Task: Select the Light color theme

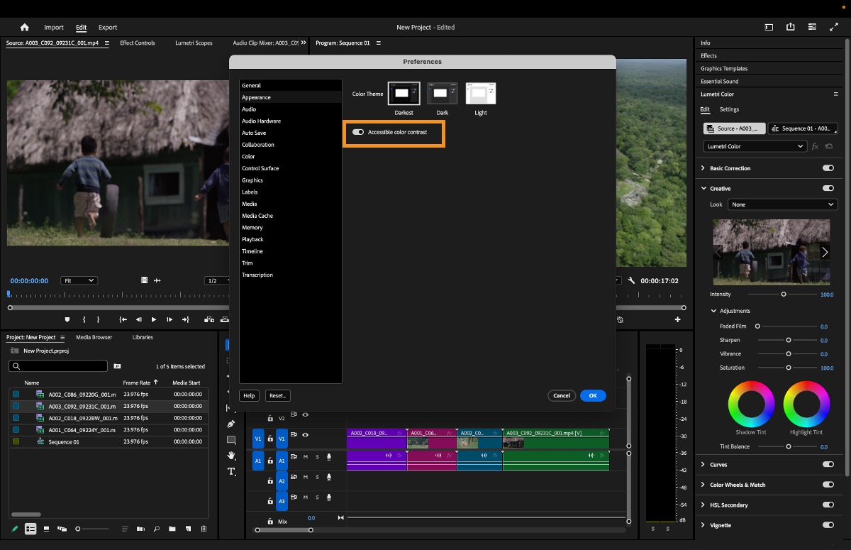Action: coord(481,94)
